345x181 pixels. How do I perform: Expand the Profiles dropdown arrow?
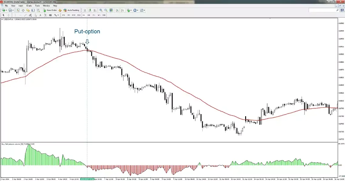[x=13, y=10]
